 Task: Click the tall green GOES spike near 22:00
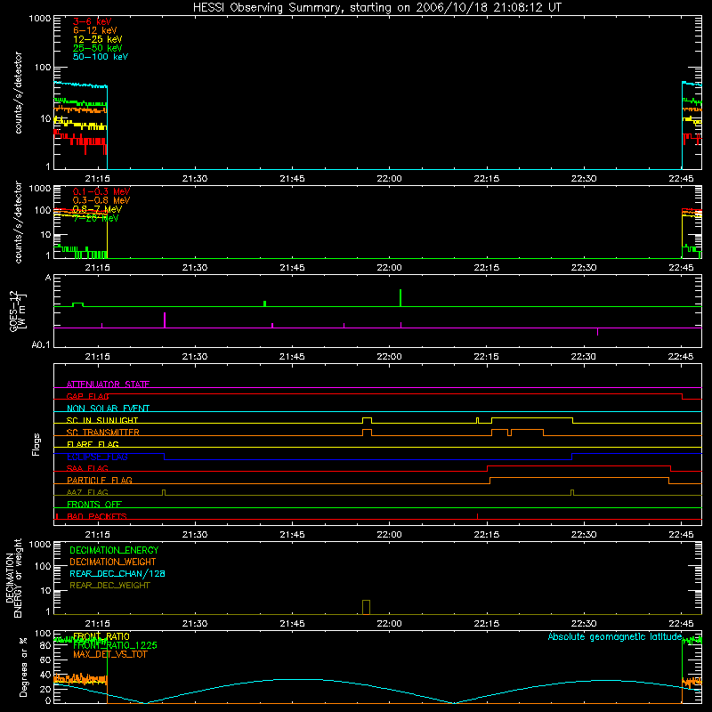click(400, 298)
